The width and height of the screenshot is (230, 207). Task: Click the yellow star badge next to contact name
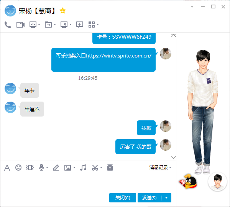click(x=62, y=11)
